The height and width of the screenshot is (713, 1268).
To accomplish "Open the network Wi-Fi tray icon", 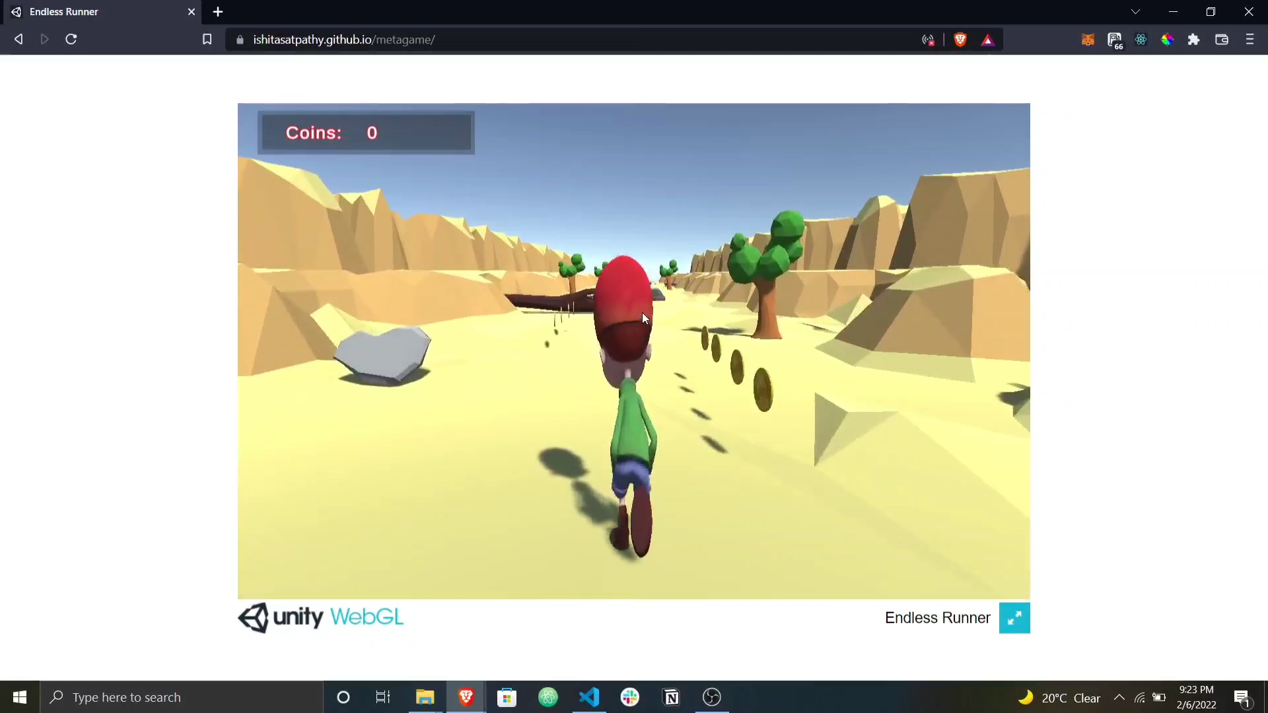I will 1140,697.
